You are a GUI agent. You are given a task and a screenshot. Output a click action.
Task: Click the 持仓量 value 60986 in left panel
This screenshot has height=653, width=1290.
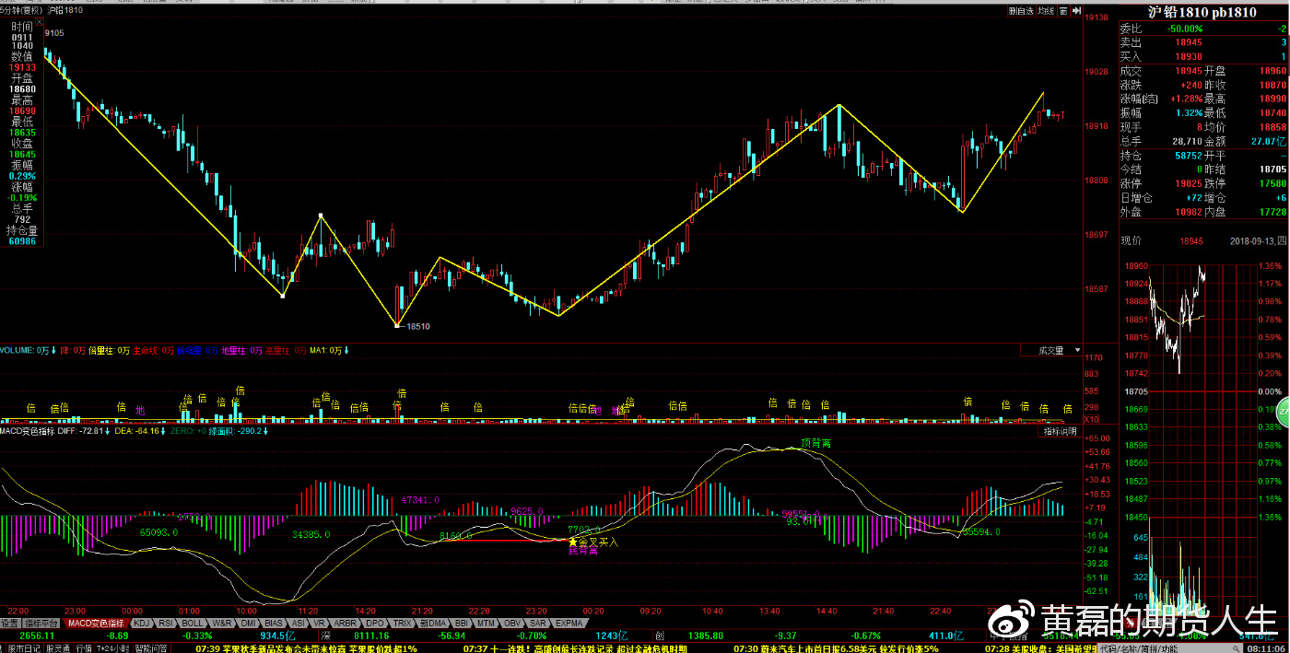pos(22,241)
